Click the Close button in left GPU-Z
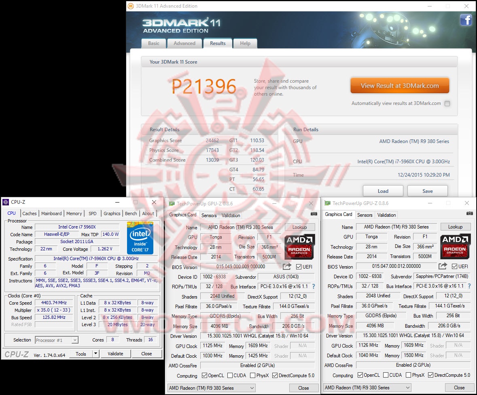This screenshot has height=395, width=477. [x=303, y=388]
